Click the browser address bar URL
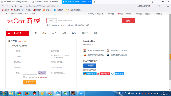 44,6
